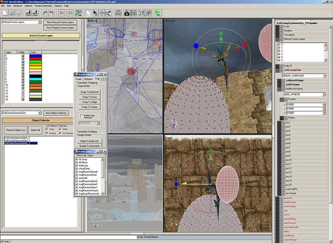Open the Objects menu
This screenshot has width=333, height=244.
28,6
